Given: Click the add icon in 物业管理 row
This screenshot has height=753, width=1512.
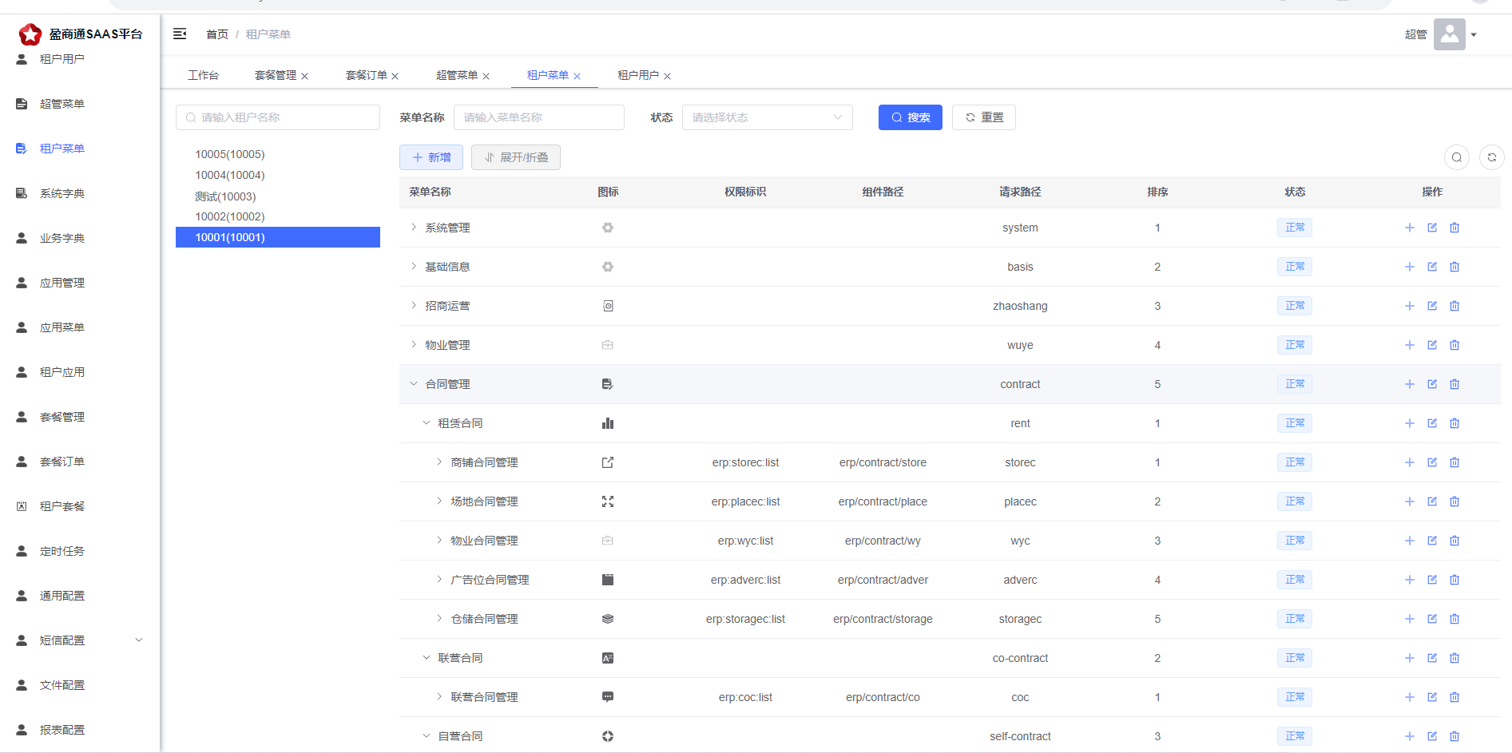Looking at the screenshot, I should tap(1410, 345).
